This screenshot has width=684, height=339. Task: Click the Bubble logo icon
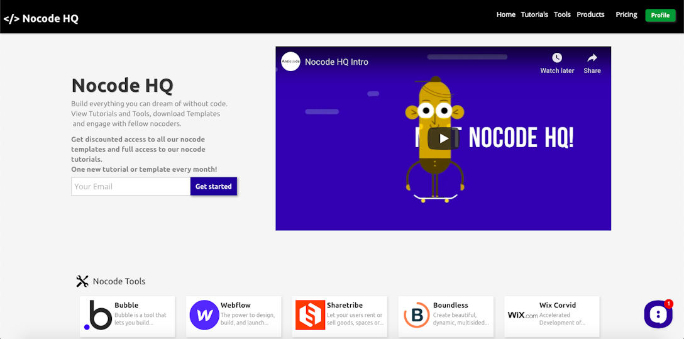click(98, 315)
